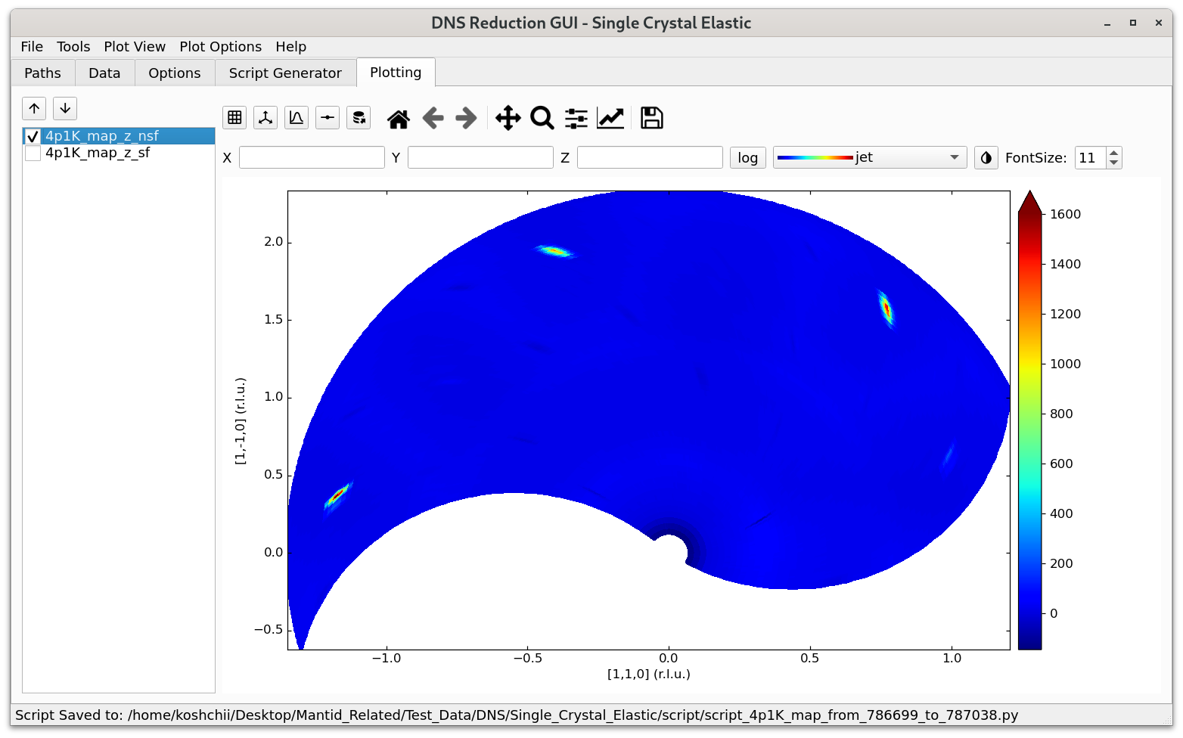Select the zoom magnifier tool
This screenshot has width=1183, height=738.
[x=542, y=118]
